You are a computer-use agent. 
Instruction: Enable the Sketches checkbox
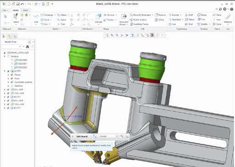pyautogui.click(x=12, y=86)
